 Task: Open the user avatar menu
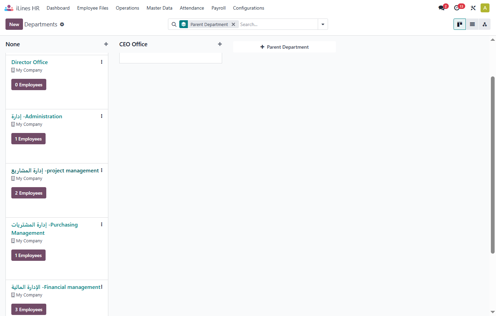[x=485, y=8]
